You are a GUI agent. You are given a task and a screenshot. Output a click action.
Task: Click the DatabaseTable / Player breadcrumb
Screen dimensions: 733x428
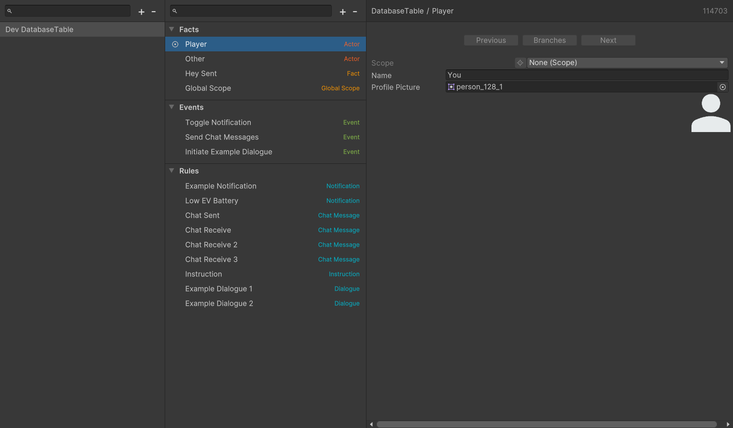click(412, 11)
